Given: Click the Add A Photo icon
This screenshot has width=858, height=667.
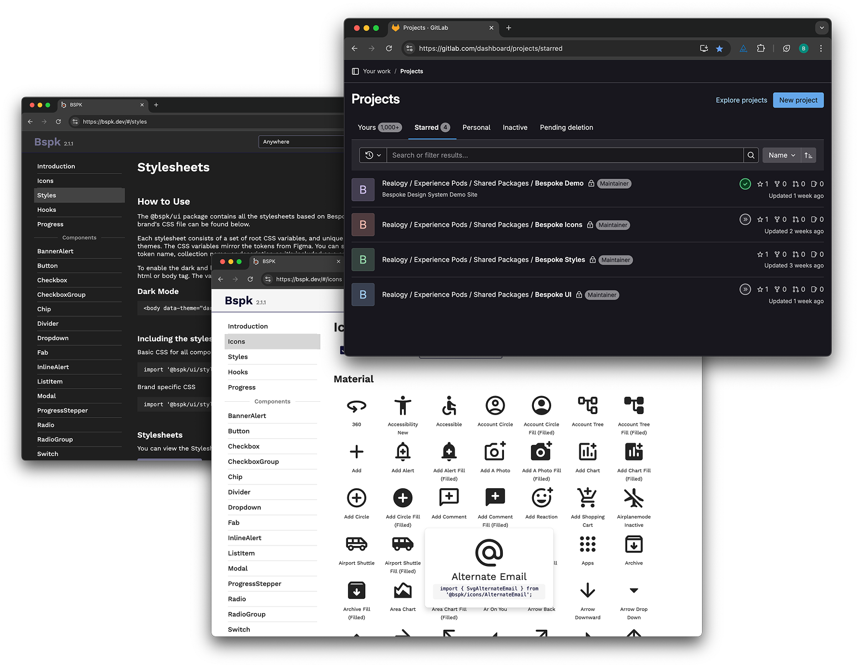Looking at the screenshot, I should click(x=494, y=451).
